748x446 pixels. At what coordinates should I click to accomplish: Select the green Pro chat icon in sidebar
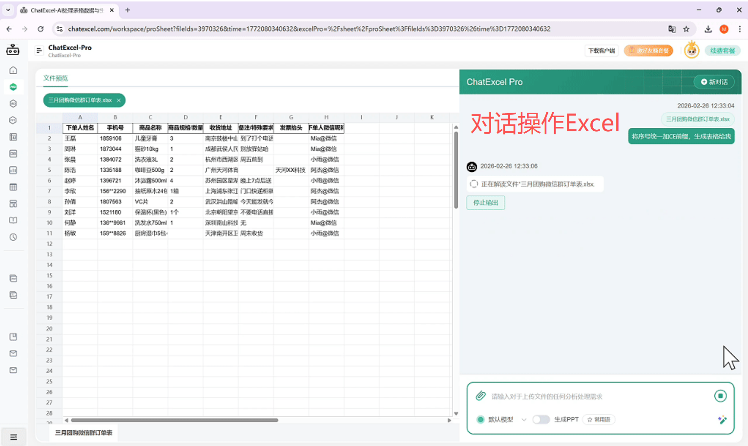click(x=14, y=87)
